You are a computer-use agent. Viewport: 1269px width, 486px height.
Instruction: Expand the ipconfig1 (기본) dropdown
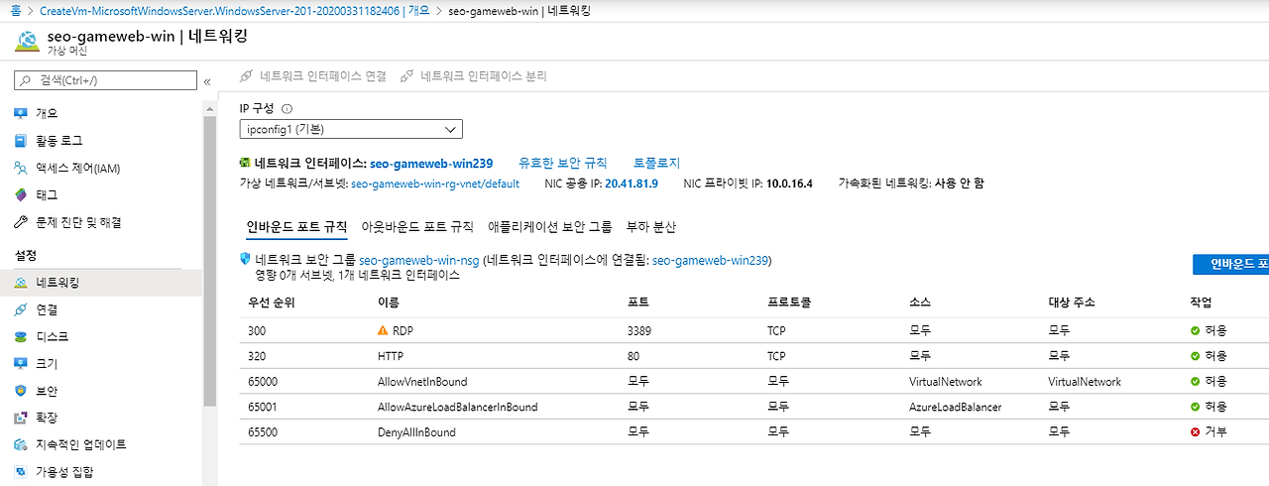click(x=351, y=129)
